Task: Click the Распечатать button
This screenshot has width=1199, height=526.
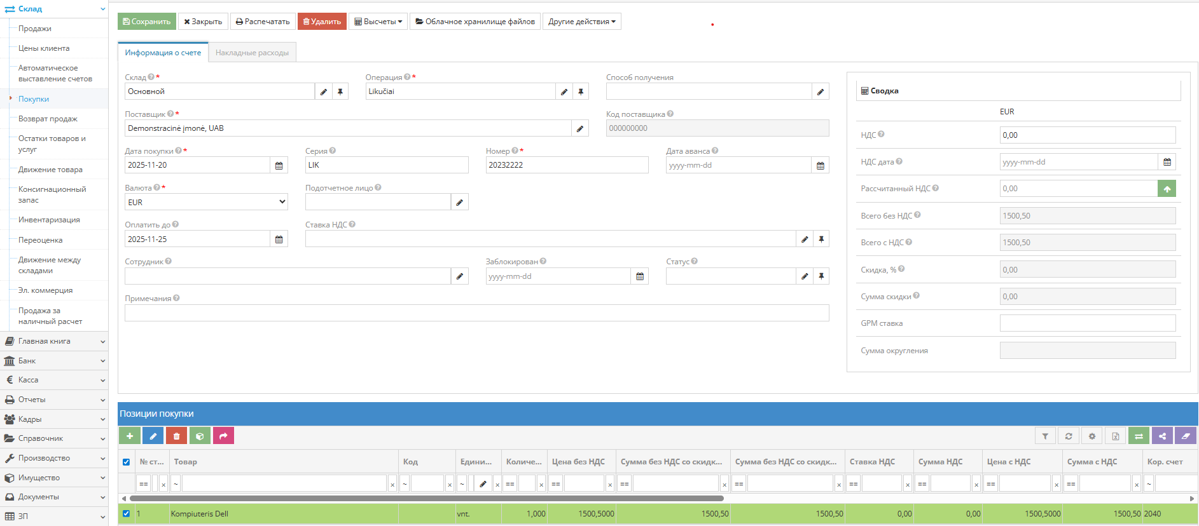Action: point(263,22)
